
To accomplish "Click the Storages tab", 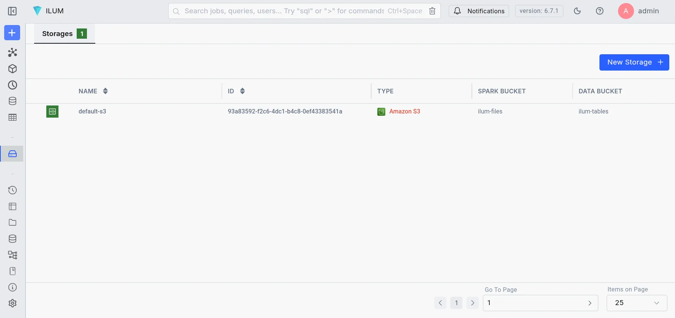I will click(x=65, y=34).
